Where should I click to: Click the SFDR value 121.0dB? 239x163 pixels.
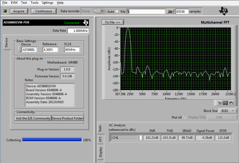click(x=223, y=137)
